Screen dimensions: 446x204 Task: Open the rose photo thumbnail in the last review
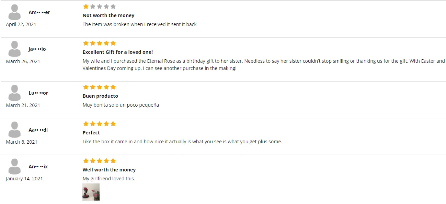[91, 192]
